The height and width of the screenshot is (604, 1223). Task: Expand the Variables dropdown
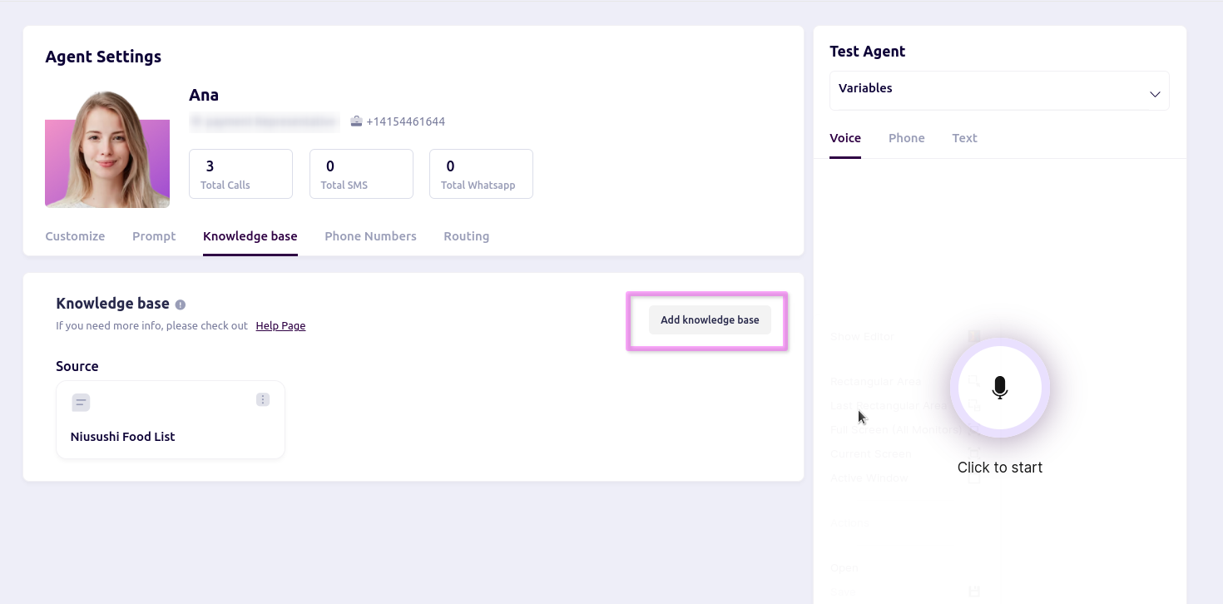tap(999, 90)
